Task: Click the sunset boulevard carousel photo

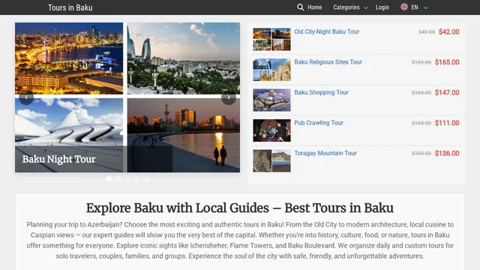Action: pos(184,135)
